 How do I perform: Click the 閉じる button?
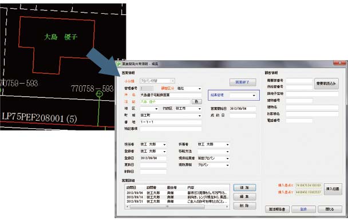pyautogui.click(x=330, y=209)
